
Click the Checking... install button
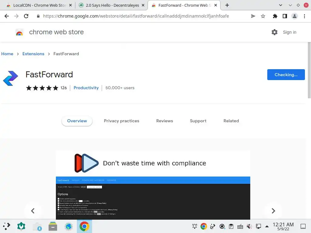point(286,75)
